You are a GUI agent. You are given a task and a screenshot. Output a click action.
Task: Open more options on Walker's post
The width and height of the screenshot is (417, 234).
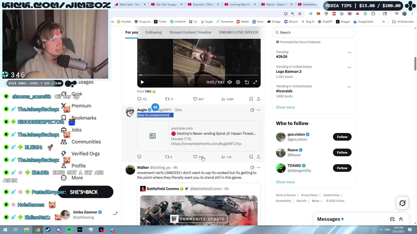click(x=258, y=167)
